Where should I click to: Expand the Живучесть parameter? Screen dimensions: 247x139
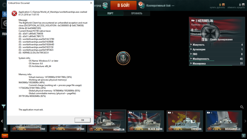pos(217,45)
